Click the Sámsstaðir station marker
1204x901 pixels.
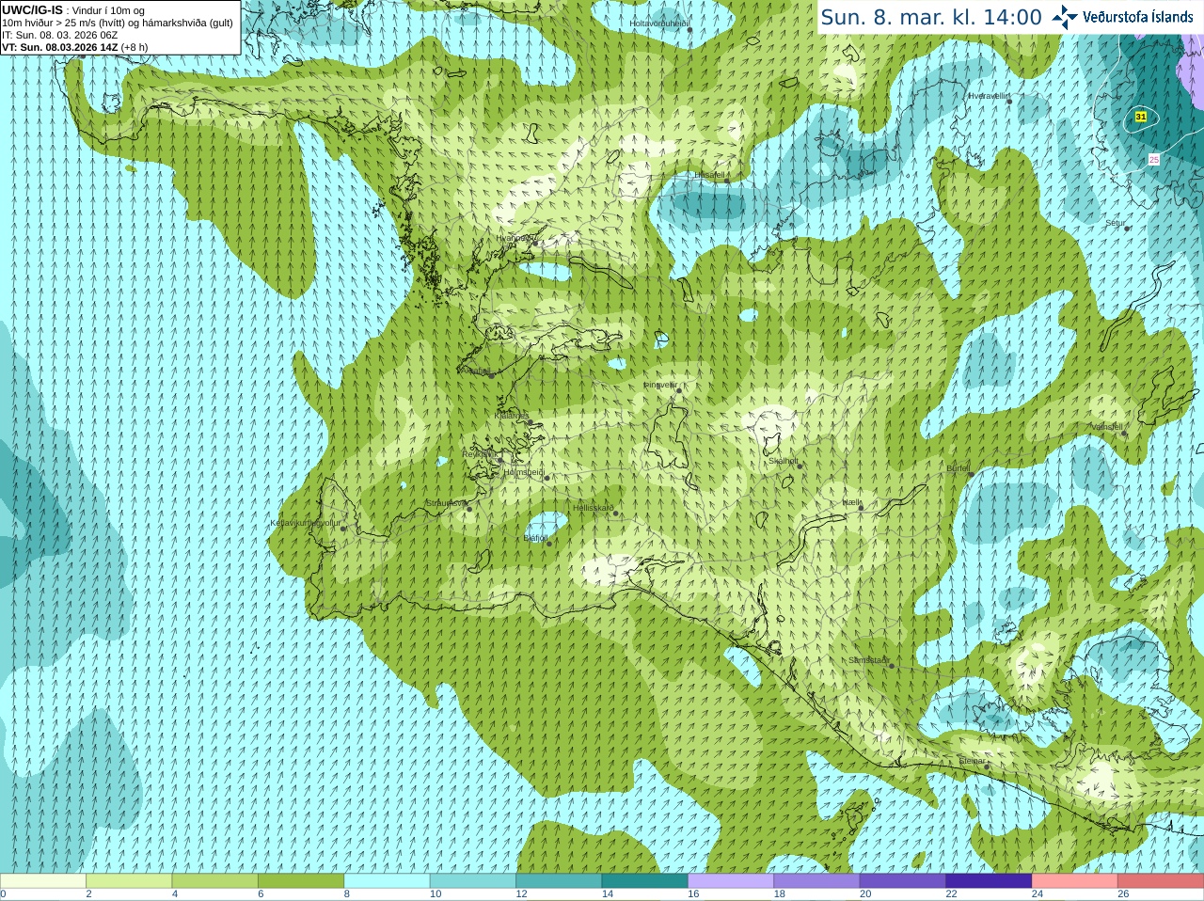pos(892,666)
